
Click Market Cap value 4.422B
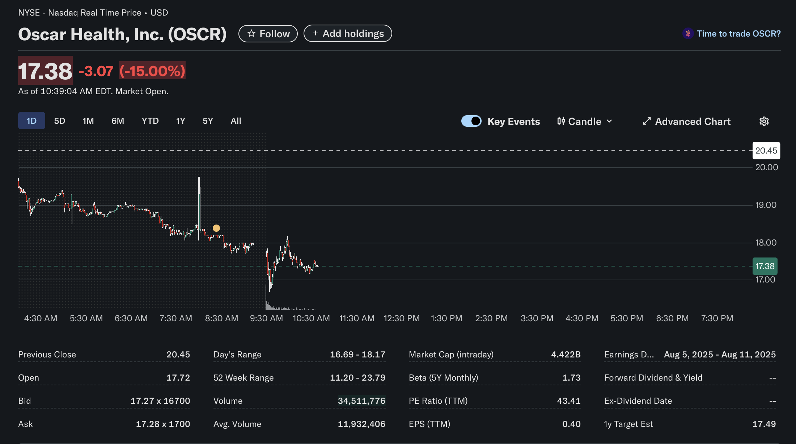[566, 355]
